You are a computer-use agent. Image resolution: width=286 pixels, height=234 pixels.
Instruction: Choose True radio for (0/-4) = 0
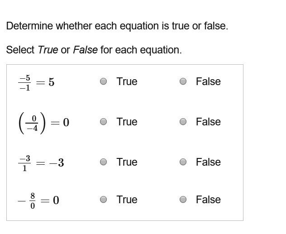pyautogui.click(x=104, y=122)
